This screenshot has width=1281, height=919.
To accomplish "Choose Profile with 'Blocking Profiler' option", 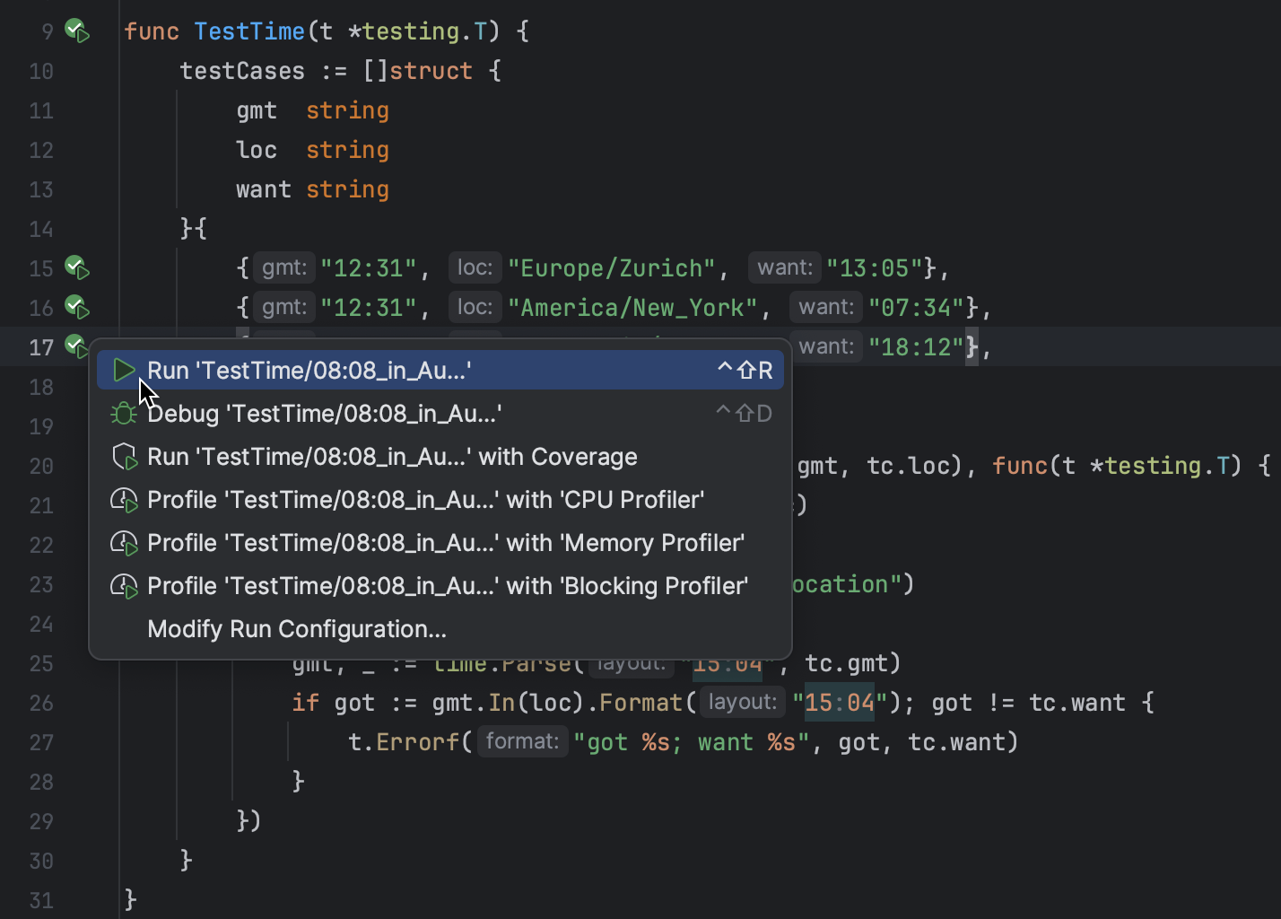I will point(448,584).
